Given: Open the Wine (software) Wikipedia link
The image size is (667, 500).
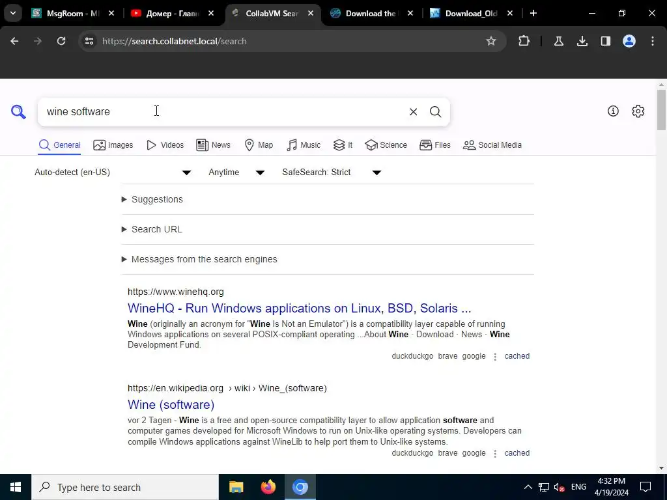Looking at the screenshot, I should (171, 404).
